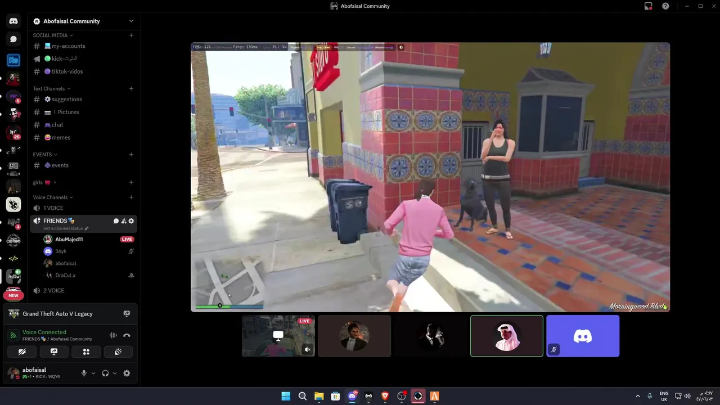720x405 pixels.
Task: Turn on camera button
Action: click(x=22, y=352)
